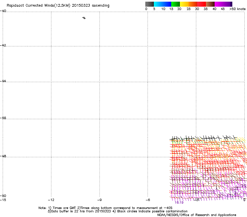Click the latitude label '-48'
247x217 pixels.
tap(3, 156)
